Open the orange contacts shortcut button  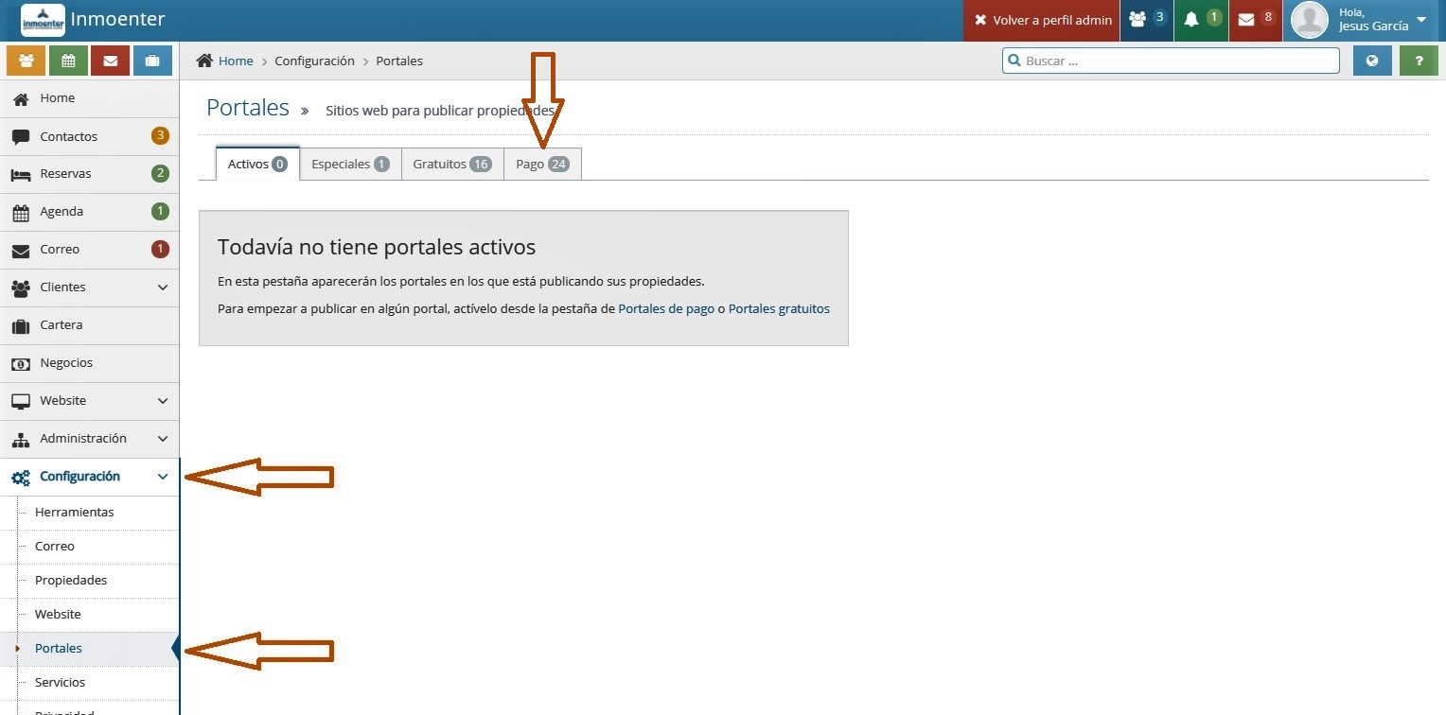26,61
